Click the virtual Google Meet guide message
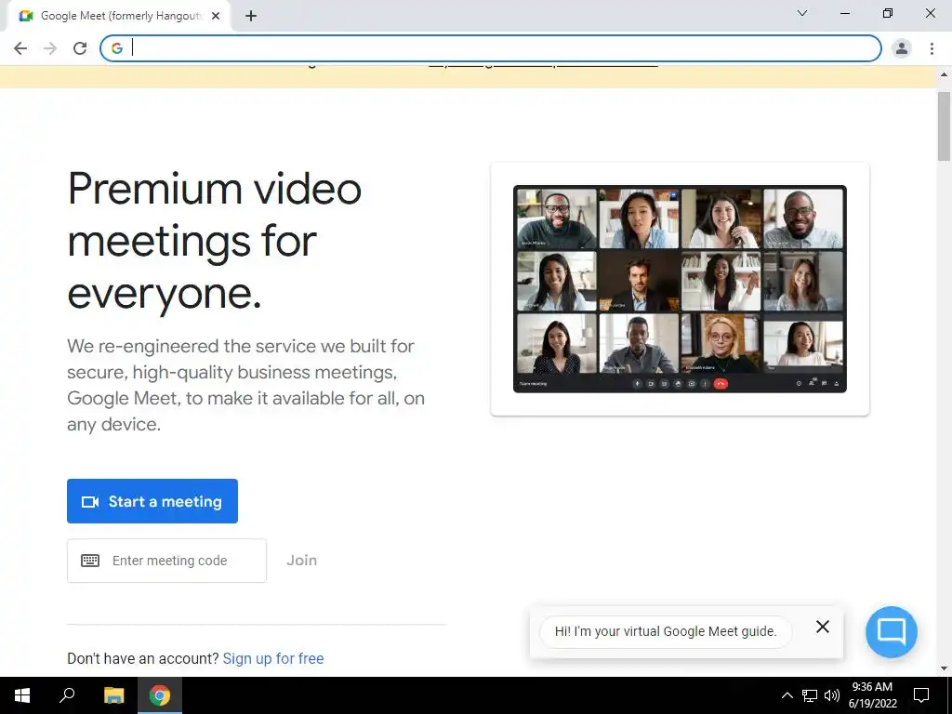Screen dimensions: 952x714 tap(666, 631)
